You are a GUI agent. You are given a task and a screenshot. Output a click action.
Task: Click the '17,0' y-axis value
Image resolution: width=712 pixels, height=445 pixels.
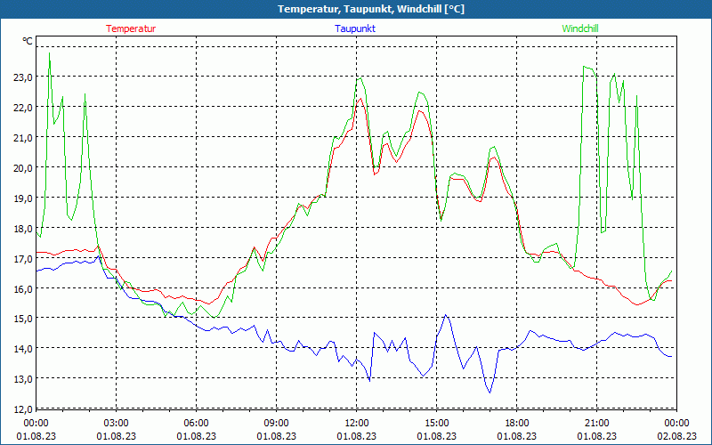coord(23,258)
